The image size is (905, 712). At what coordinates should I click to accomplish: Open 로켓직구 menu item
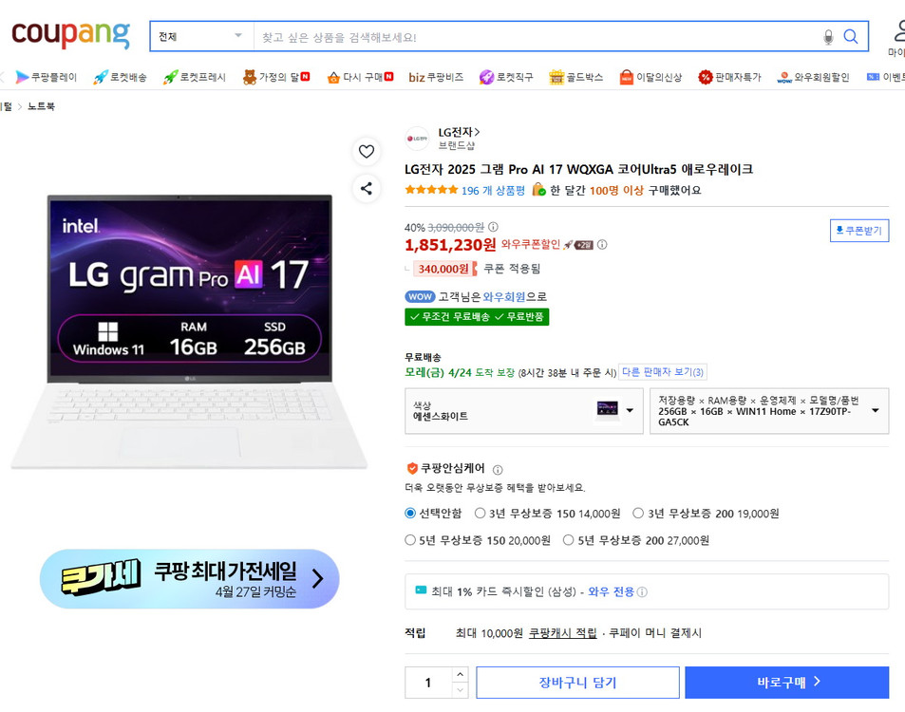(506, 77)
